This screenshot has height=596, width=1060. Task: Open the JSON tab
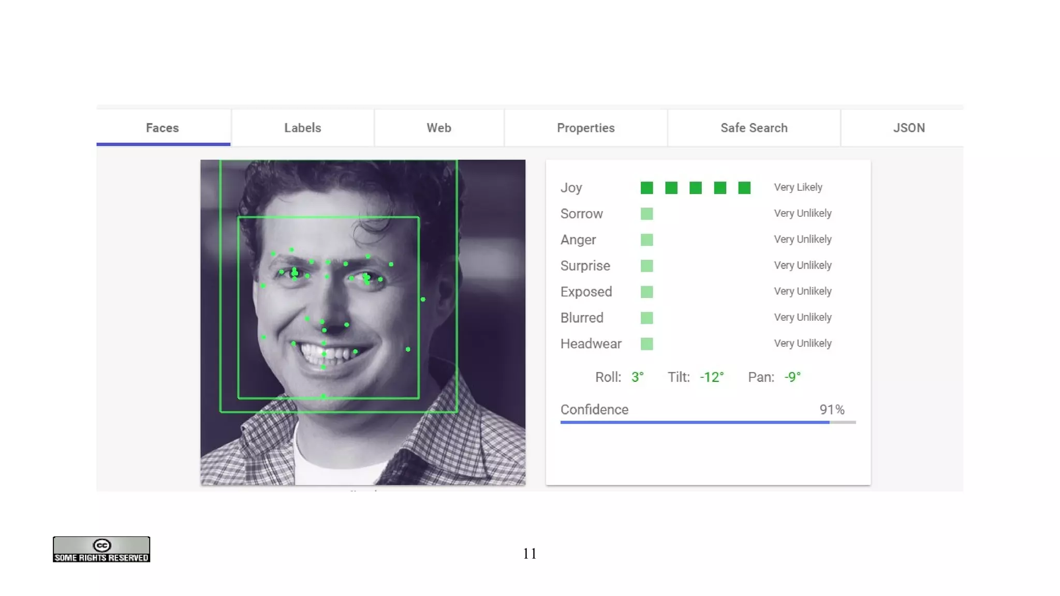(x=908, y=128)
